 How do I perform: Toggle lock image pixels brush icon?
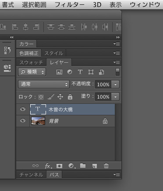(x=51, y=97)
